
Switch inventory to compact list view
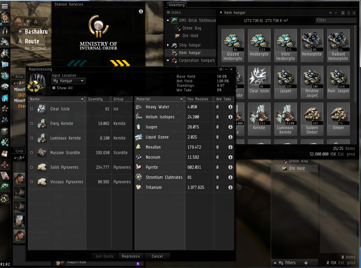point(354,13)
